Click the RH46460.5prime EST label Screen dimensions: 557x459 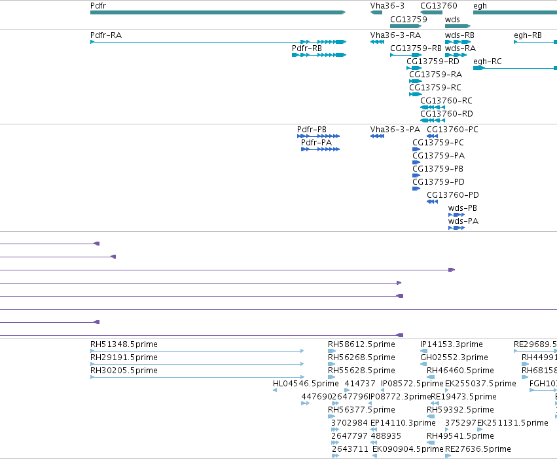tap(460, 371)
